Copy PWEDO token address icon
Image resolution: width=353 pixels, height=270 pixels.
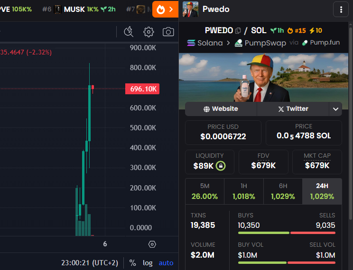(x=238, y=31)
